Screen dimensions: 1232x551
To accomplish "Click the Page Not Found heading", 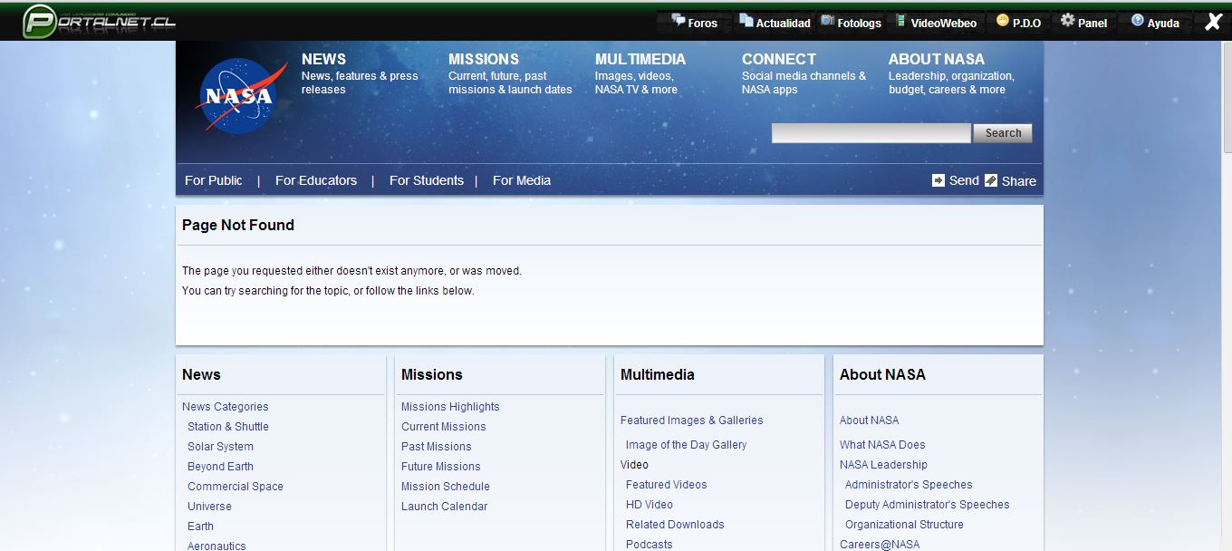I will (238, 225).
